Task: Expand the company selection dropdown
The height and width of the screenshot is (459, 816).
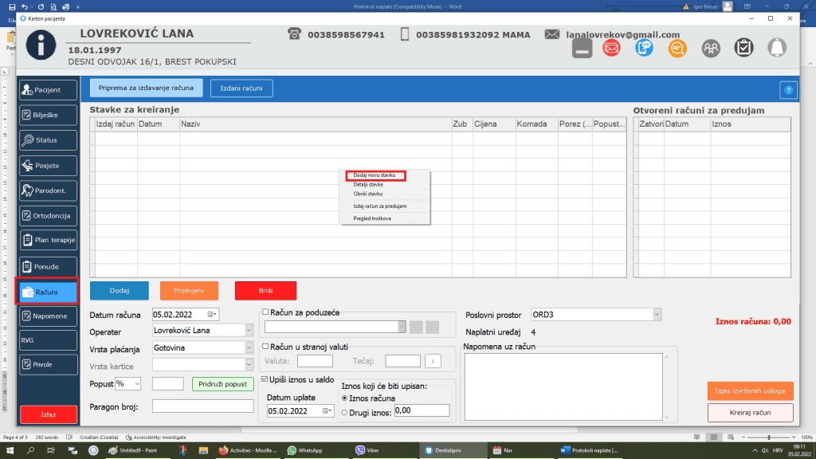Action: pyautogui.click(x=402, y=327)
